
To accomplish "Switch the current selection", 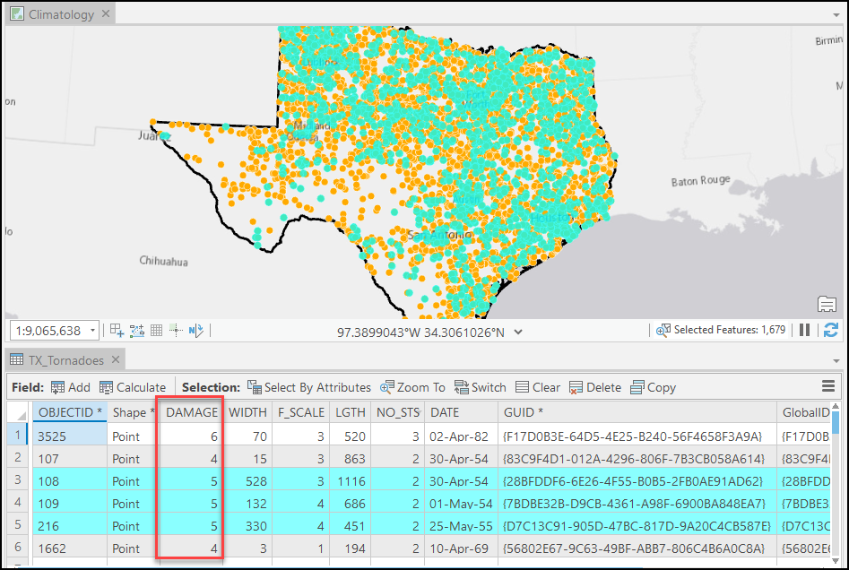I will [480, 387].
